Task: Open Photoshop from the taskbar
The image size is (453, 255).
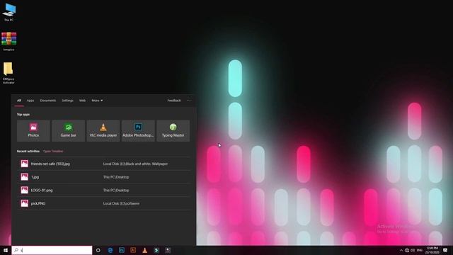Action: tap(122, 250)
